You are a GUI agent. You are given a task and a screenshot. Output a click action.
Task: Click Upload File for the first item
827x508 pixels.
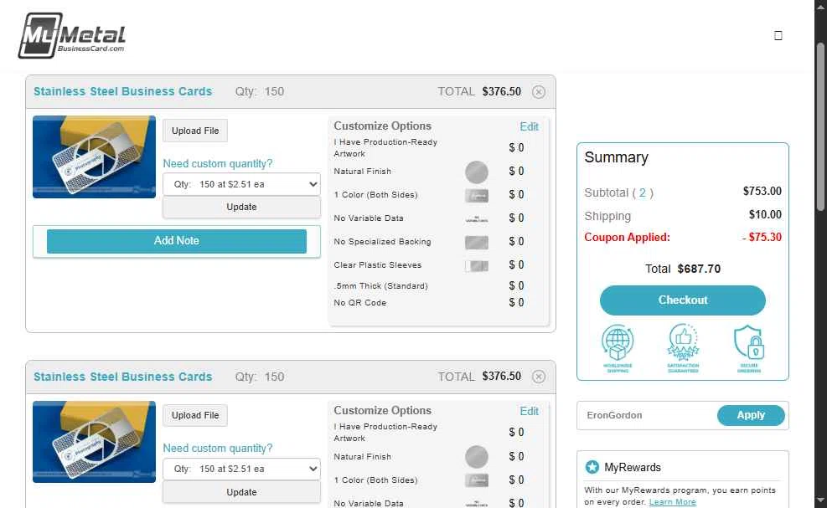click(x=195, y=131)
